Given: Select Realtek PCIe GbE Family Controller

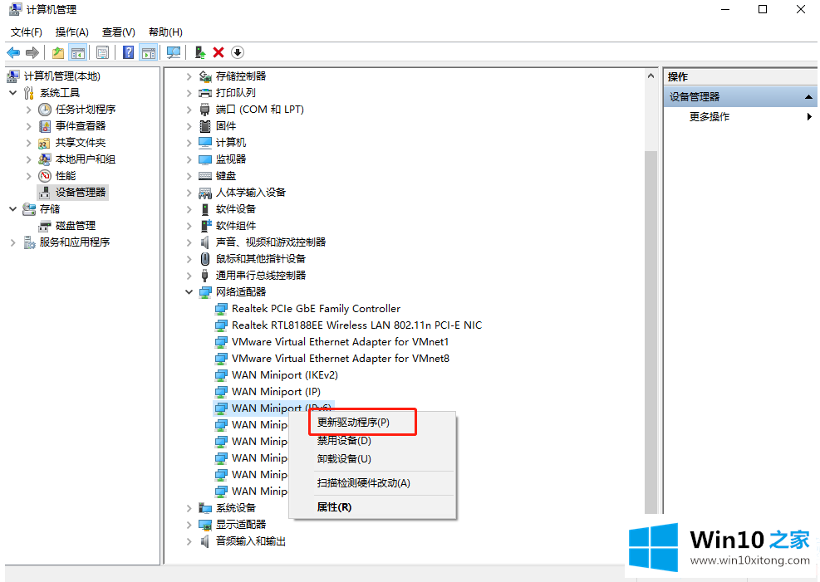Looking at the screenshot, I should [x=316, y=309].
